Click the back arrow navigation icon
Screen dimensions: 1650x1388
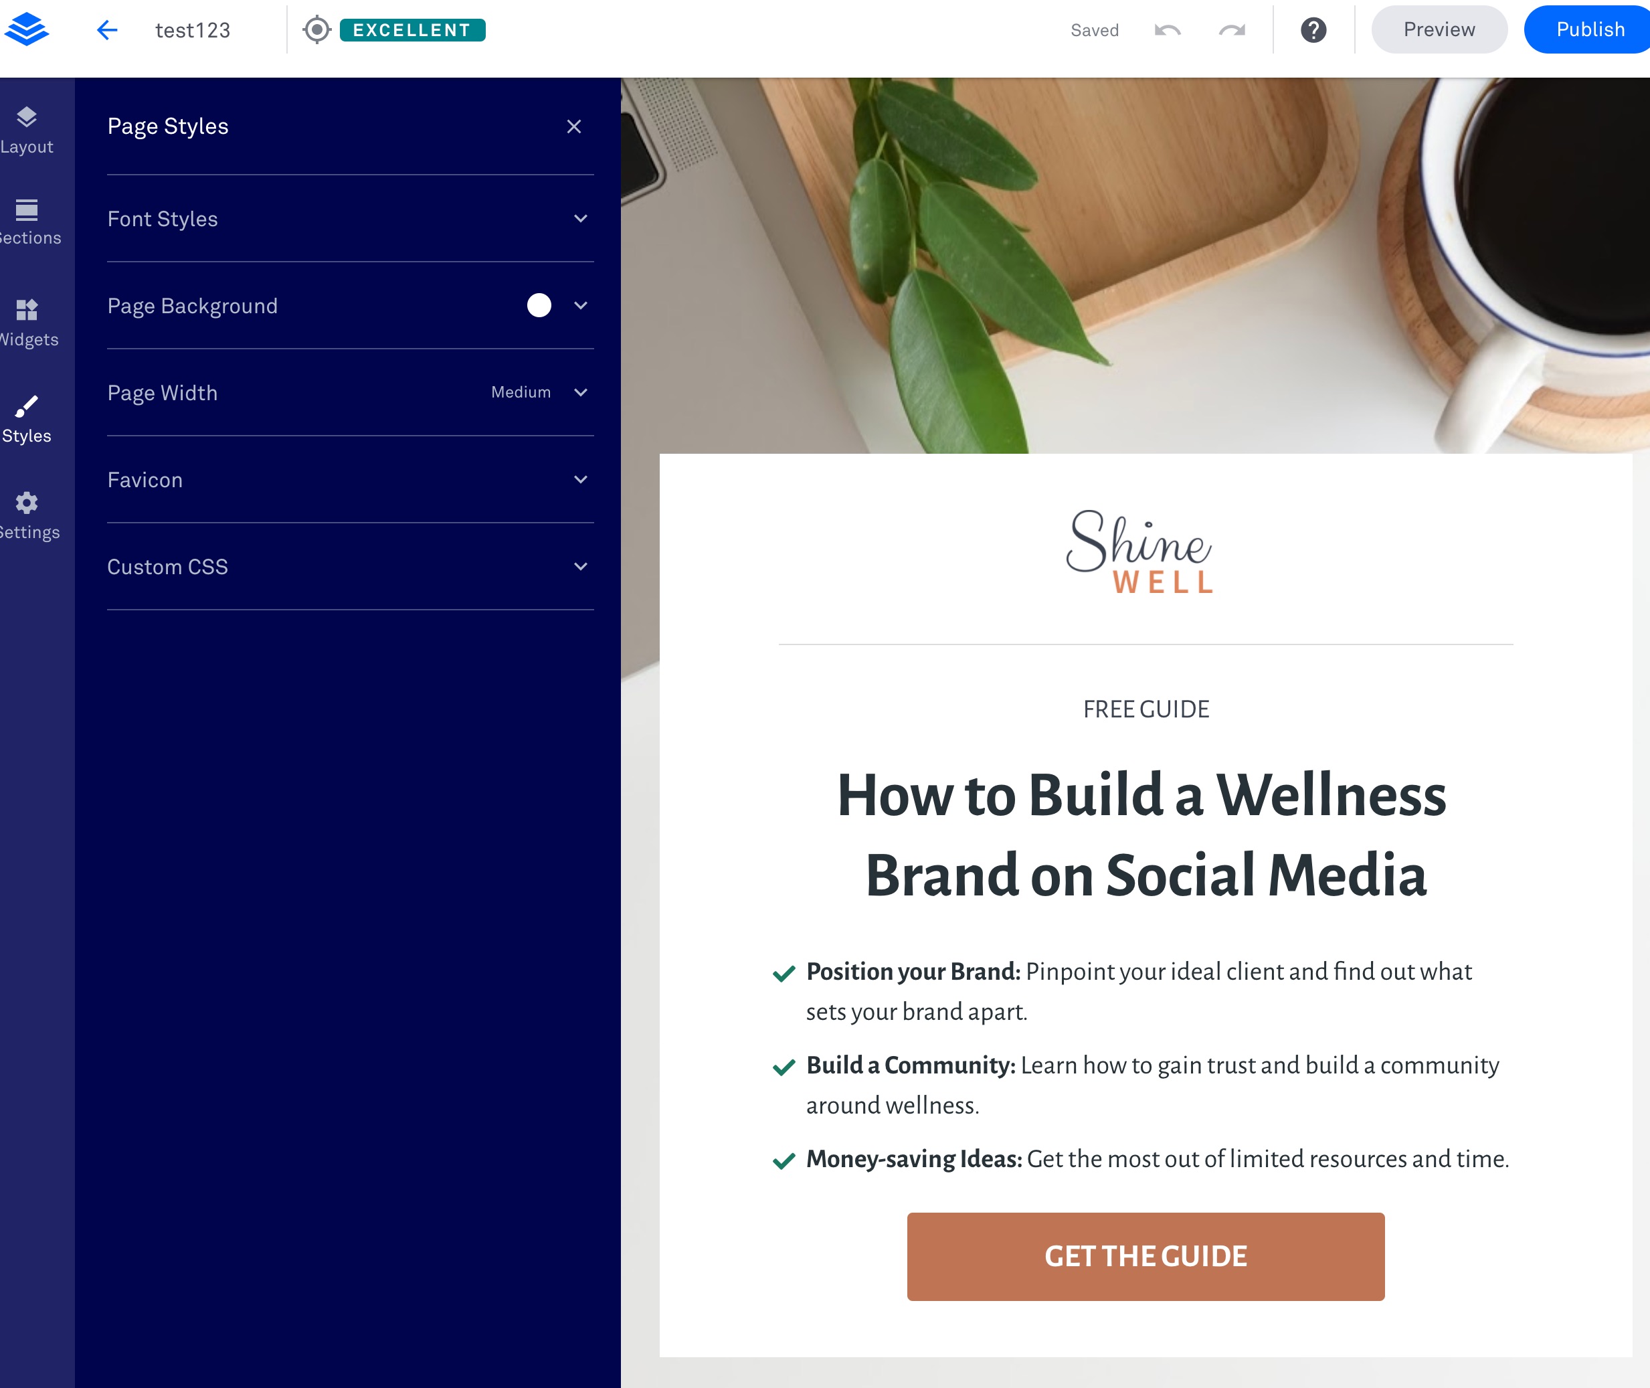click(108, 29)
